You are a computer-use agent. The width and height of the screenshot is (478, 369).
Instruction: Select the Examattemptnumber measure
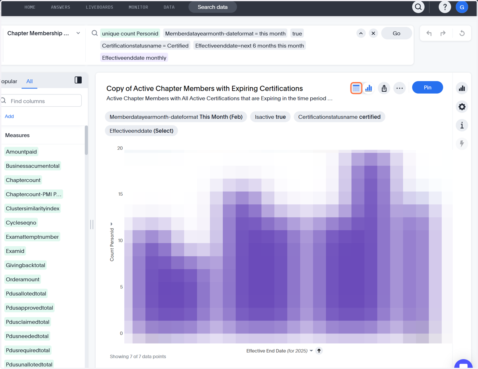[32, 237]
